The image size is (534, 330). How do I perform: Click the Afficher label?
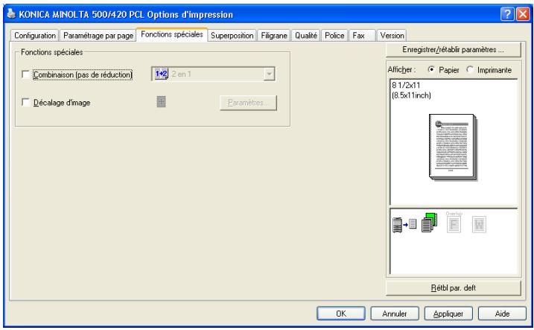coord(401,70)
